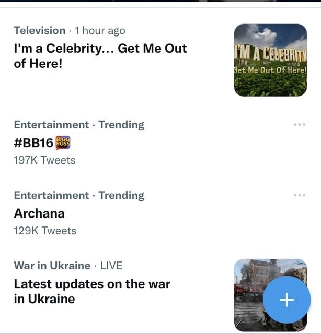Click Trending label above #BB16
This screenshot has width=321, height=334.
tap(121, 125)
